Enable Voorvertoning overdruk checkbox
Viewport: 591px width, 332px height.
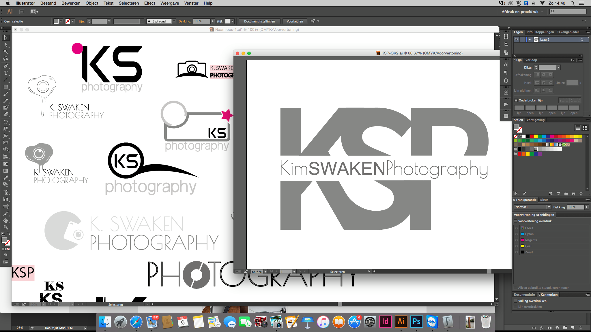515,221
